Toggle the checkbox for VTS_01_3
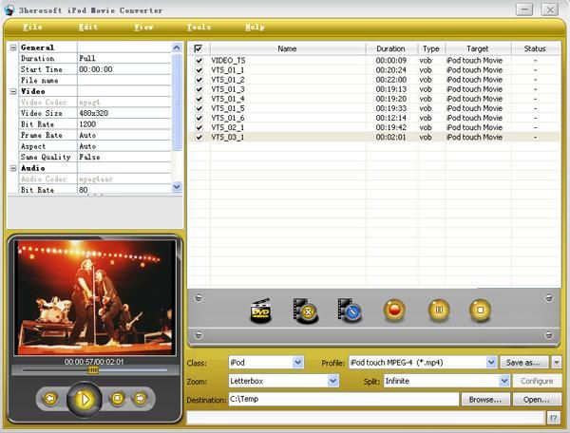This screenshot has width=570, height=433. click(x=199, y=89)
